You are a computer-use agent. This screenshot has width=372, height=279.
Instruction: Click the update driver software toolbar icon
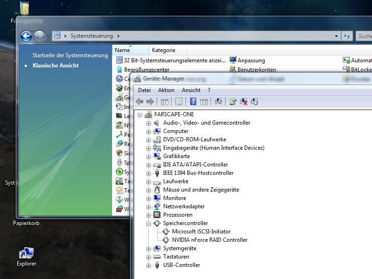click(x=233, y=101)
